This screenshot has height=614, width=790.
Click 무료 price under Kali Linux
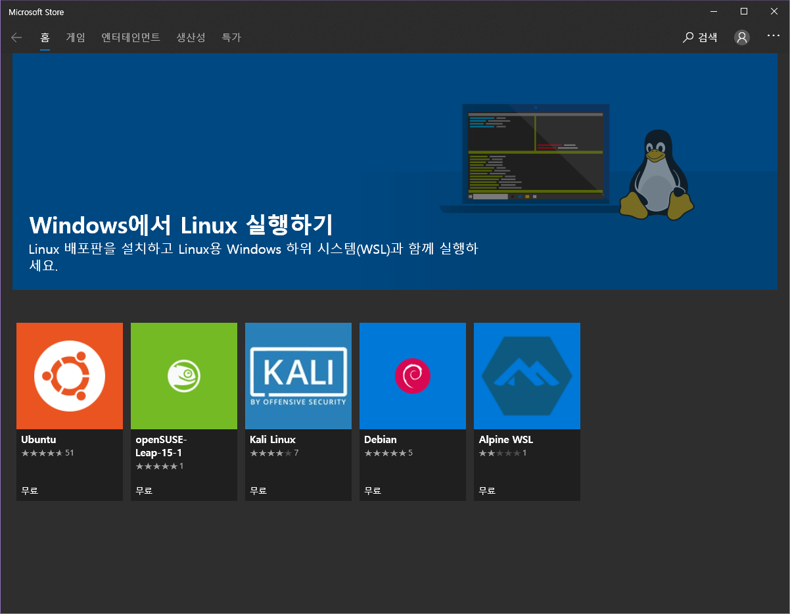258,490
